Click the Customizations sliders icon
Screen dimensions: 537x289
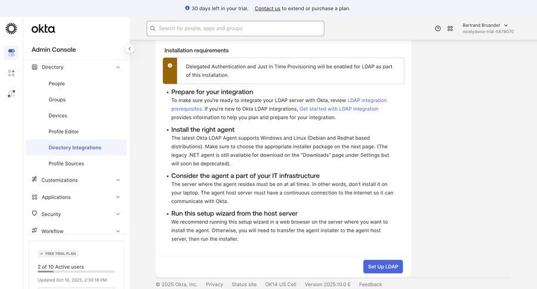click(x=35, y=179)
